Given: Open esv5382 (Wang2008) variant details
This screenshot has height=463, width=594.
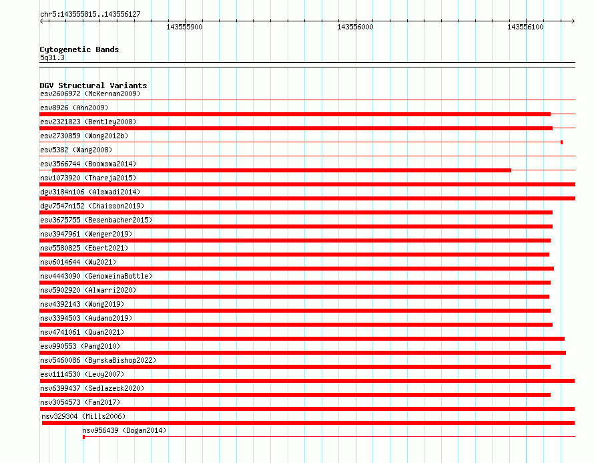Looking at the screenshot, I should [x=76, y=150].
